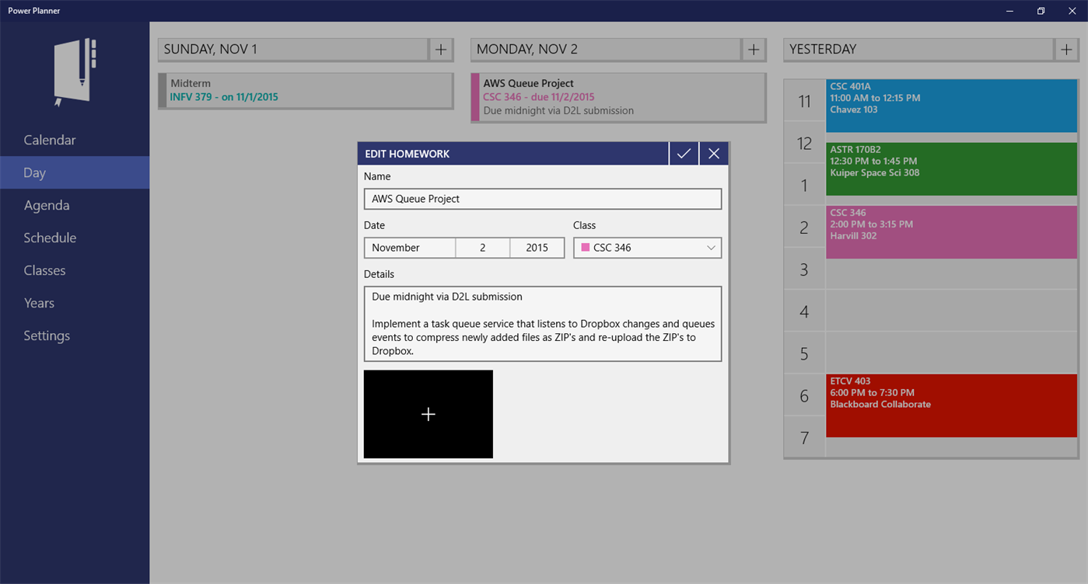Add an image attachment with the plus icon
The height and width of the screenshot is (584, 1088).
(428, 414)
